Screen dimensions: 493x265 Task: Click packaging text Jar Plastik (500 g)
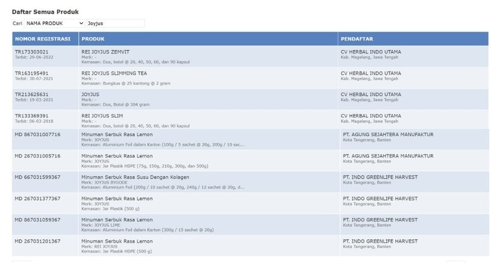point(110,209)
